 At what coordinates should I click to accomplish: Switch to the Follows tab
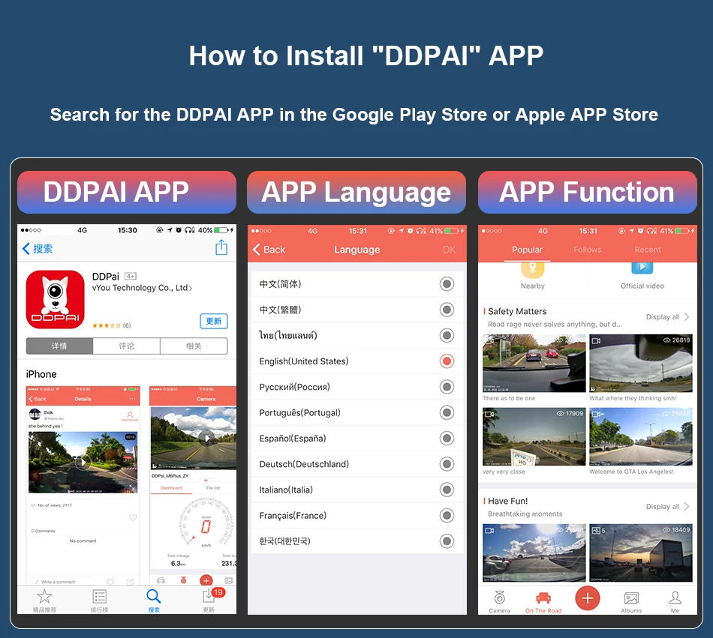coord(587,250)
